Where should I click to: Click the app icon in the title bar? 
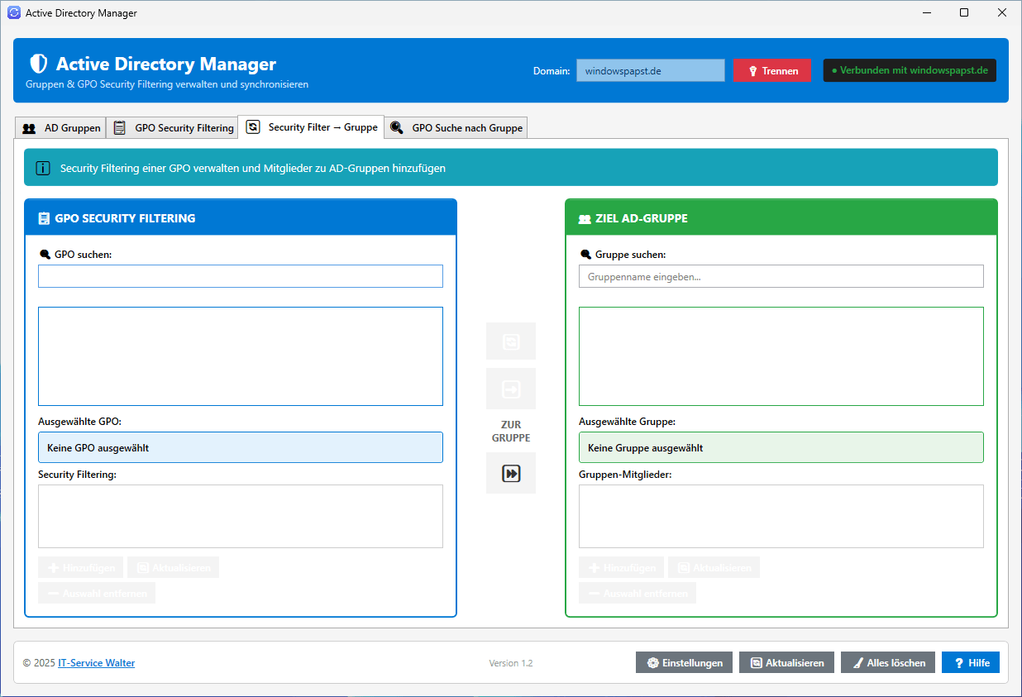(x=13, y=13)
